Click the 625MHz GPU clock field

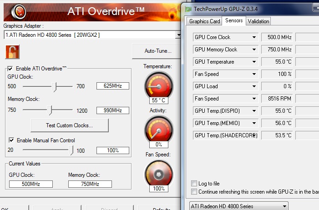click(113, 86)
